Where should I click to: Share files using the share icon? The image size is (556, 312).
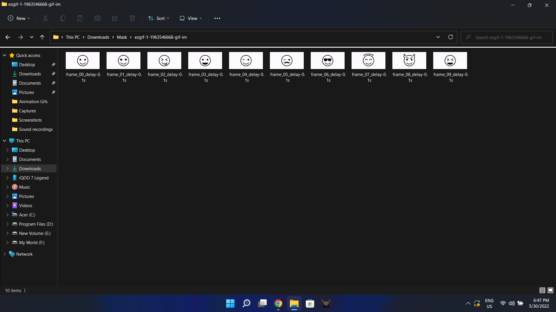point(115,18)
